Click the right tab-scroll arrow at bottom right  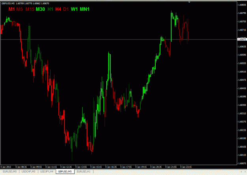point(245,172)
